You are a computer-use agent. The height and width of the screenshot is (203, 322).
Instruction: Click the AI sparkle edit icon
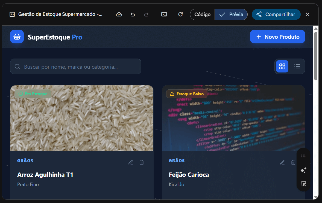pos(303,170)
